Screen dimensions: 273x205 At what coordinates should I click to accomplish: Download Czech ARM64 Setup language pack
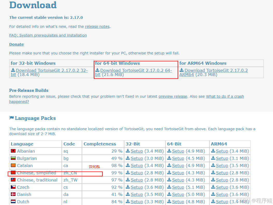222,187
